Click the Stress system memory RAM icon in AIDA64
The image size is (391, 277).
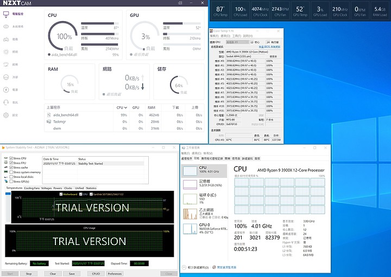point(6,172)
